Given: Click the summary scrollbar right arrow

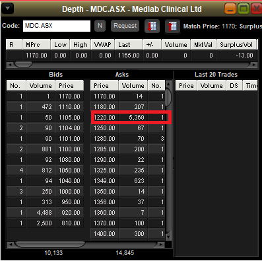Looking at the screenshot, I should tap(253, 65).
